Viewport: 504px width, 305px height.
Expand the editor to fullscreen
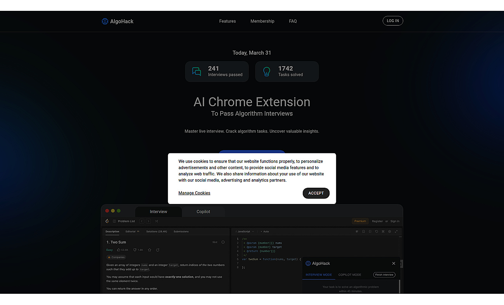point(396,231)
